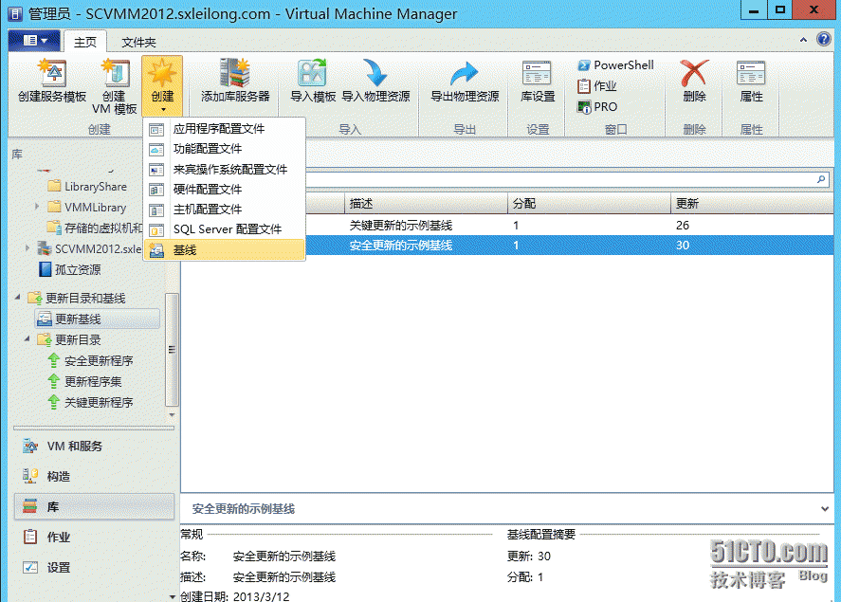841x602 pixels.
Task: Expand the SCVMM2012 server node
Action: pos(27,247)
